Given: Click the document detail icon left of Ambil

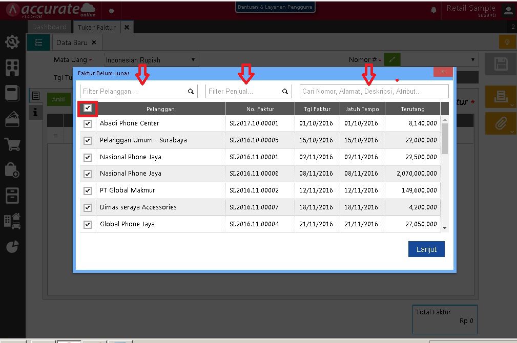Looking at the screenshot, I should pyautogui.click(x=36, y=96).
